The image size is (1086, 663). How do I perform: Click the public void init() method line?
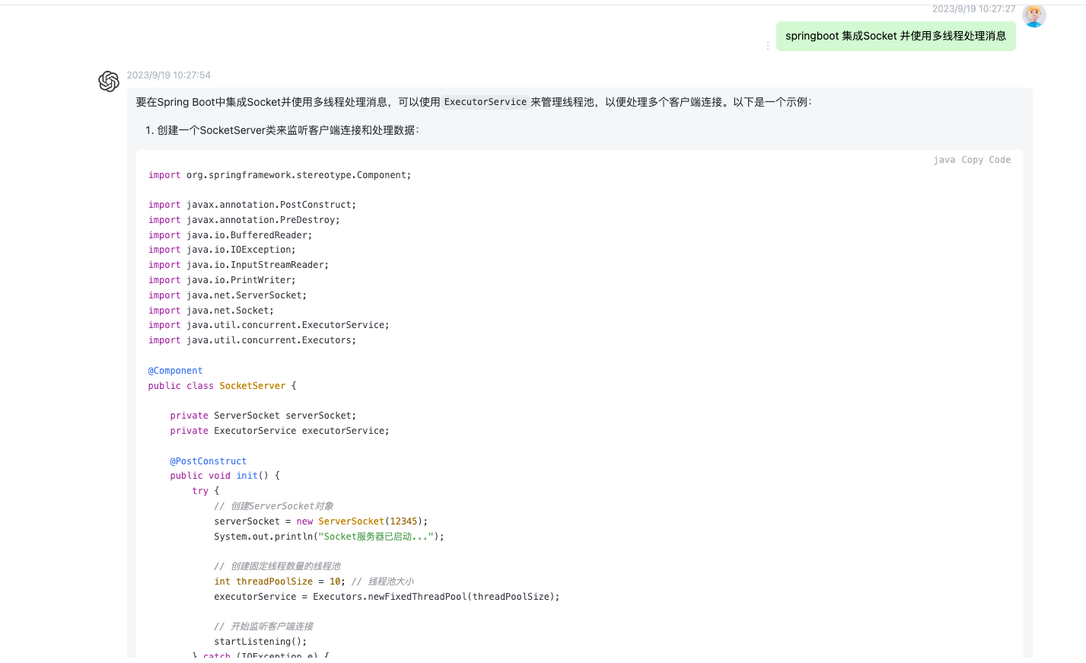point(225,476)
